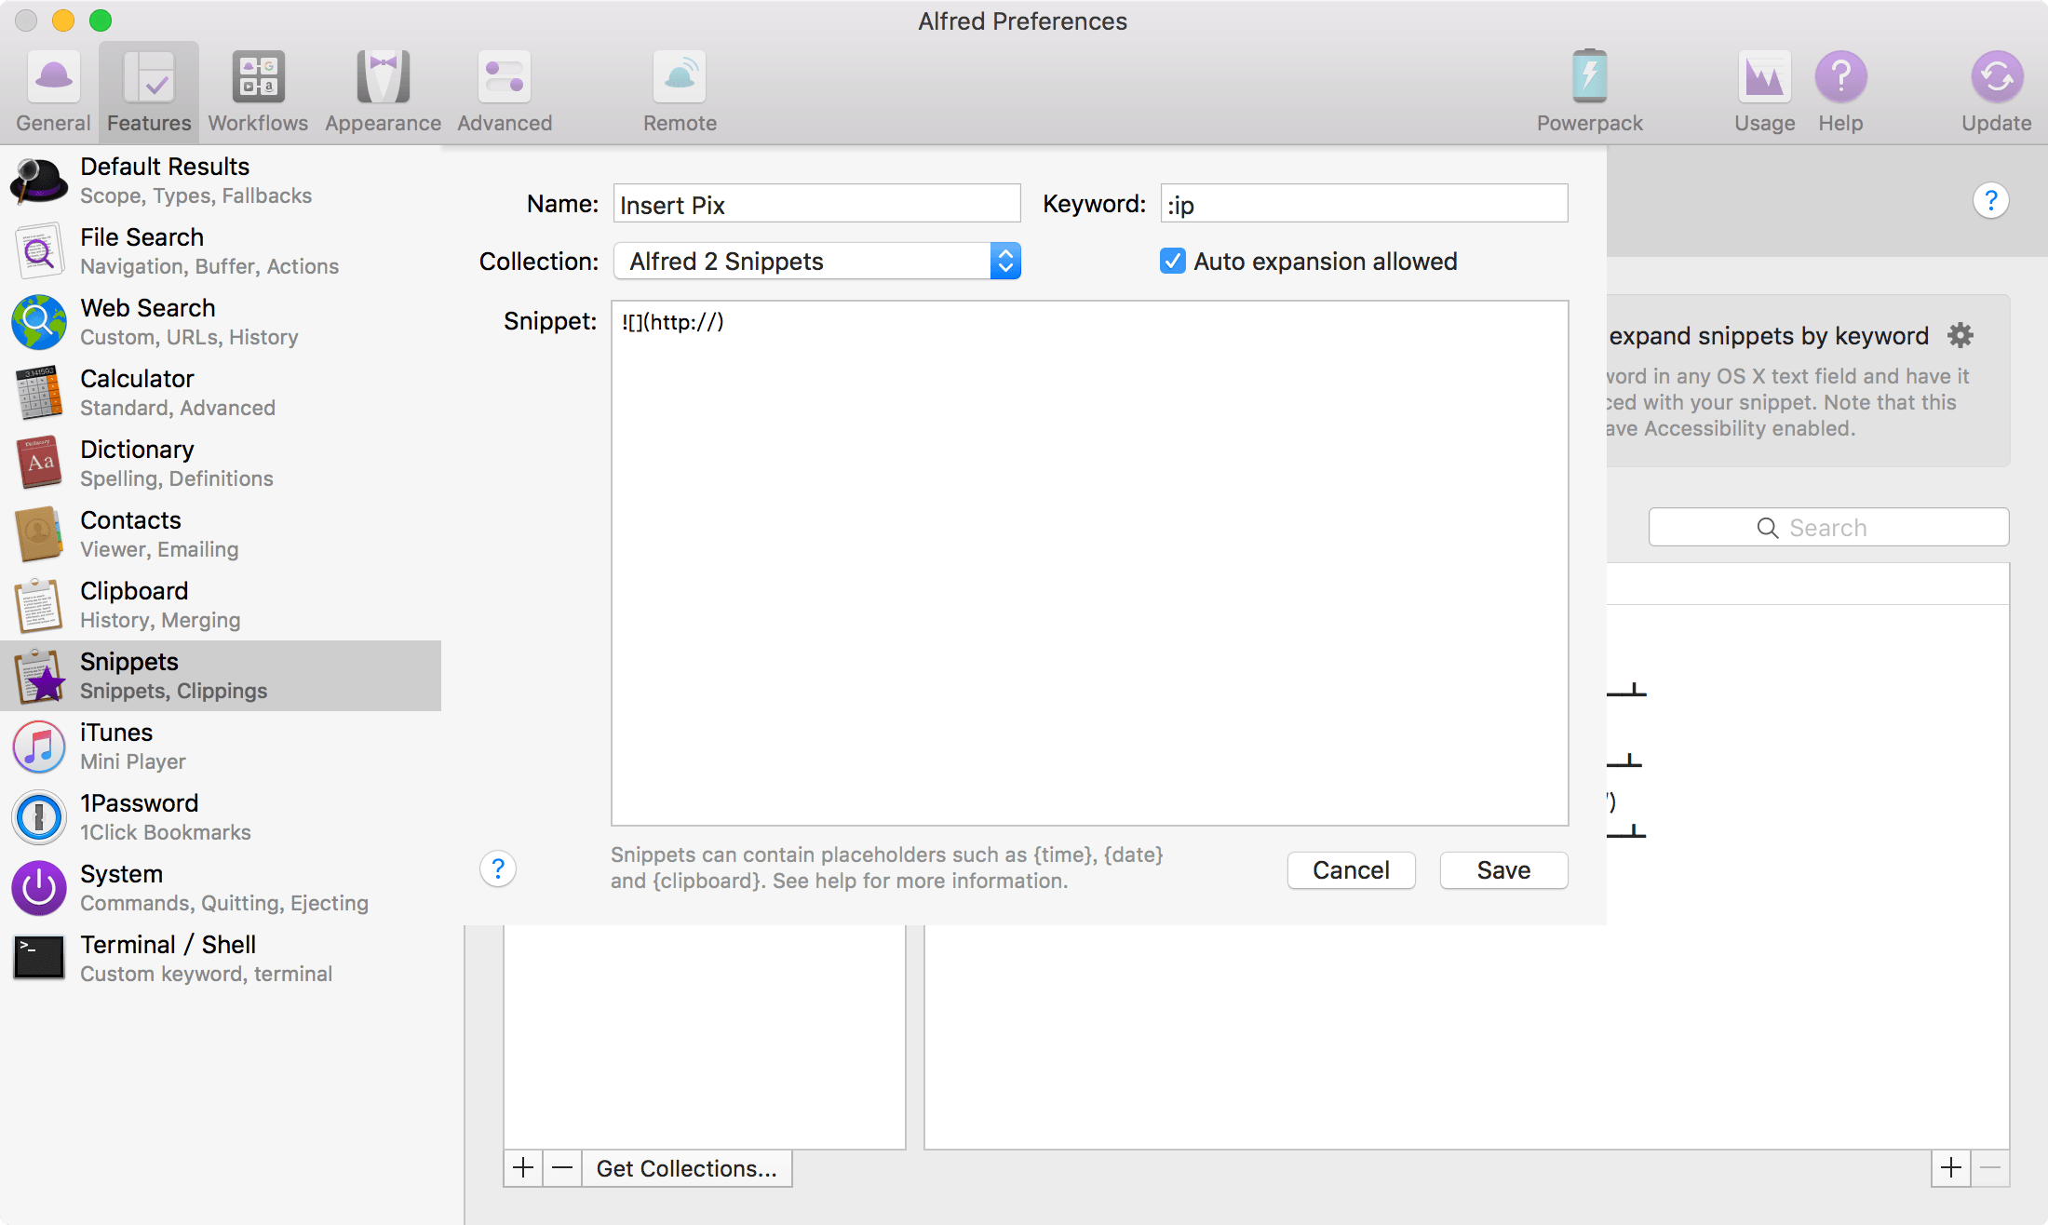The height and width of the screenshot is (1225, 2048).
Task: Open the General preferences tab
Action: (x=53, y=91)
